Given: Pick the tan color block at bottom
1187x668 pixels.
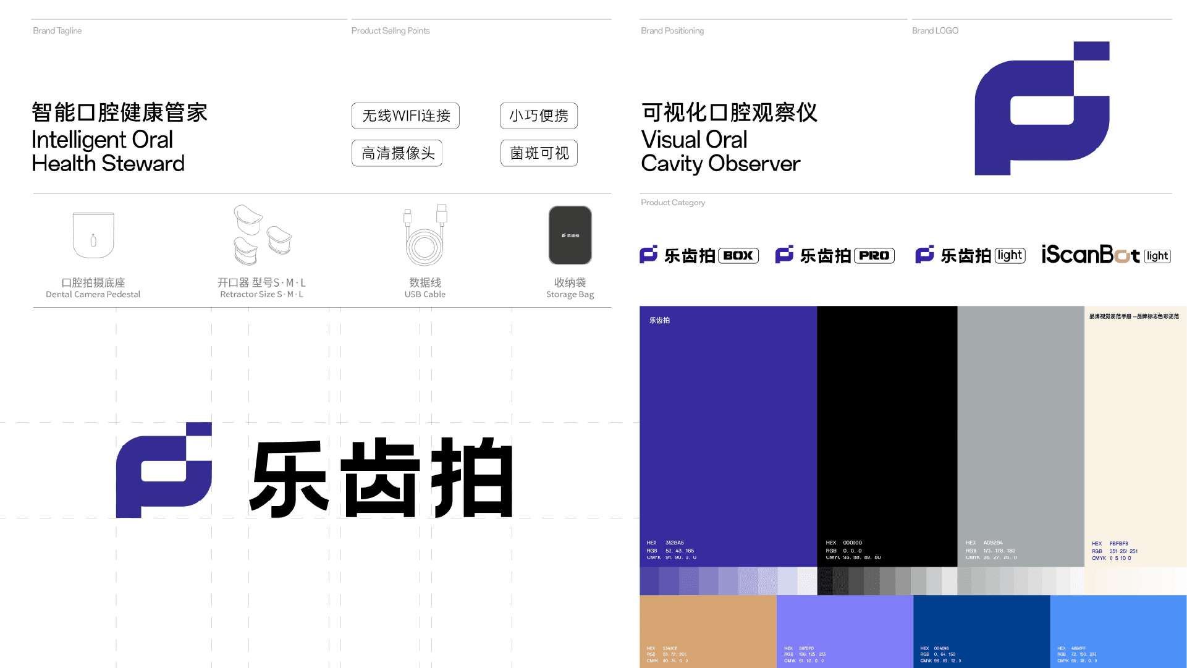Looking at the screenshot, I should coord(708,632).
